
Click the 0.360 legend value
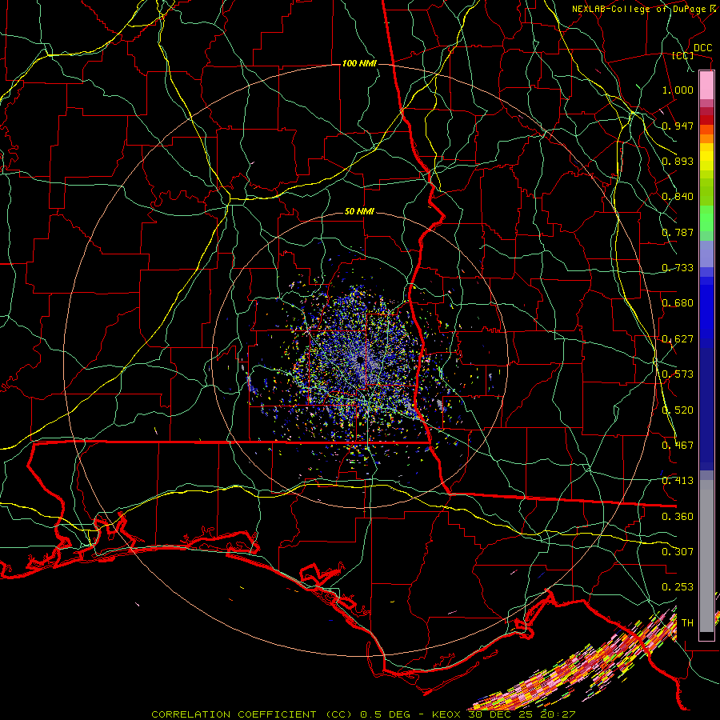678,517
